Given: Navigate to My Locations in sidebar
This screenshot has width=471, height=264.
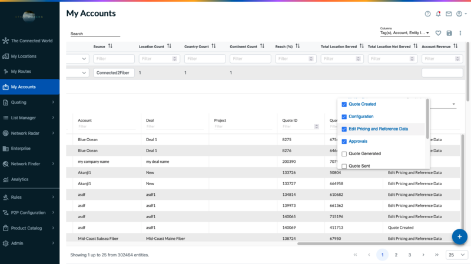Looking at the screenshot, I should click(x=24, y=56).
